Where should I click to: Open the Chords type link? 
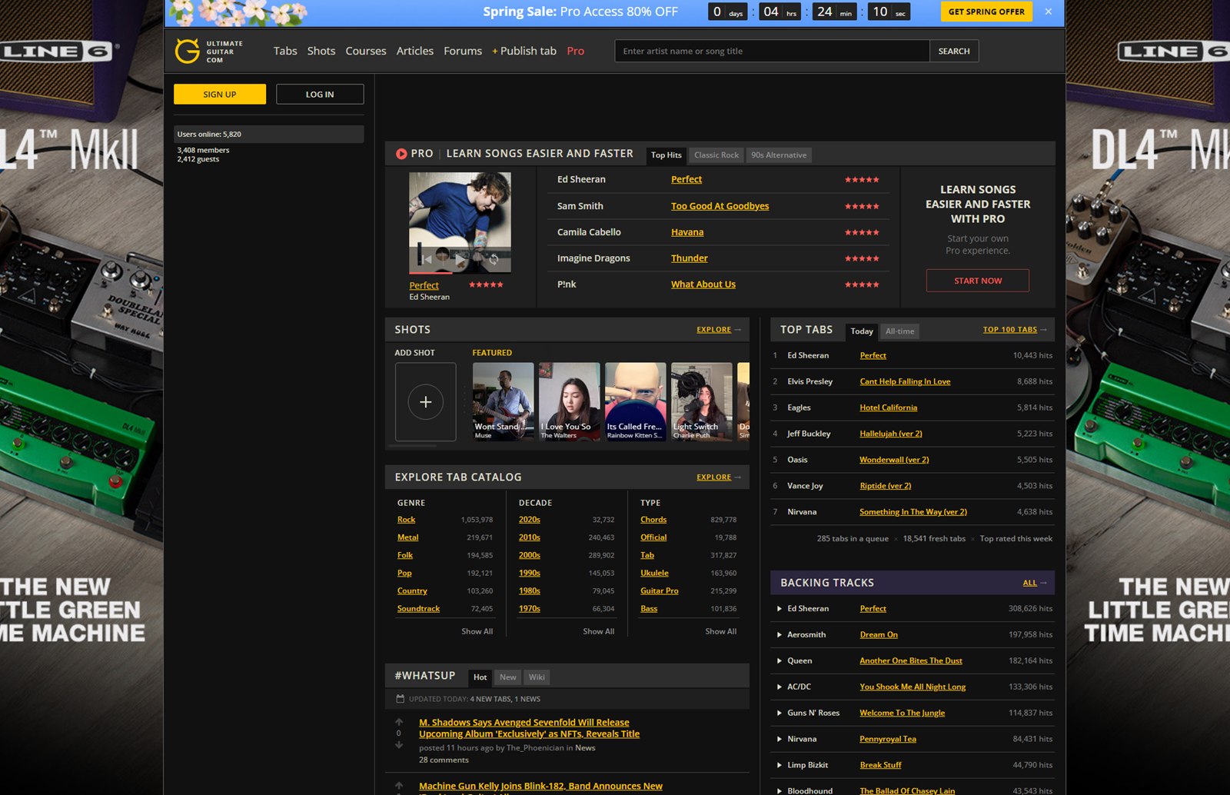pos(653,520)
